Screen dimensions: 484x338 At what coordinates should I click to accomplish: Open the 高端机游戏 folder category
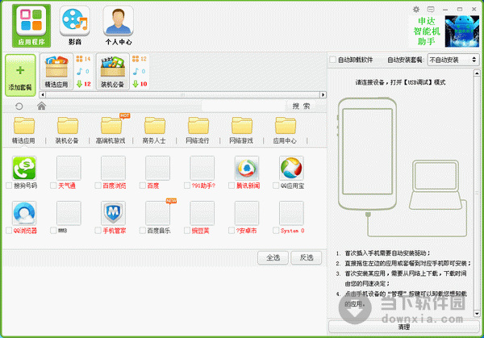pyautogui.click(x=112, y=129)
